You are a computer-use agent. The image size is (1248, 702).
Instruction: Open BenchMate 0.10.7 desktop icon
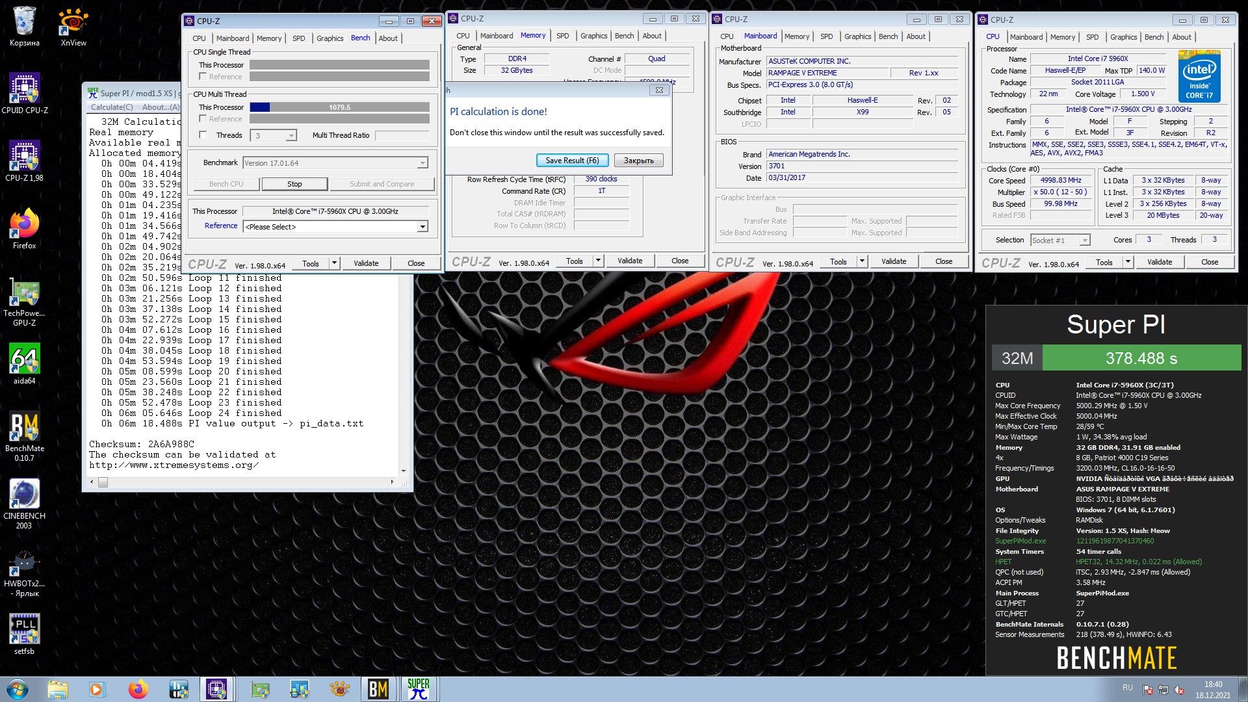[x=24, y=436]
